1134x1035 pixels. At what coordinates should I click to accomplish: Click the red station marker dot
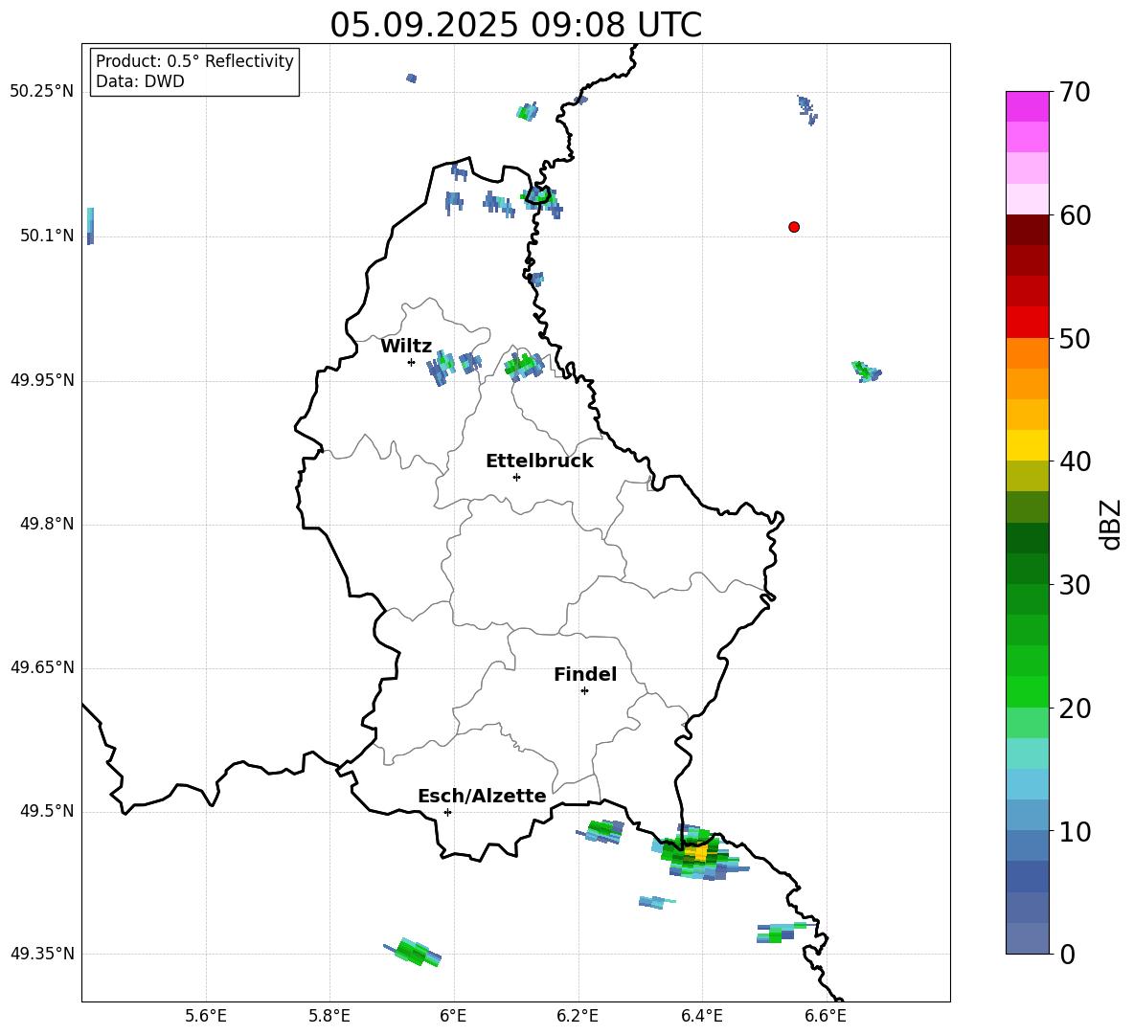coord(794,227)
